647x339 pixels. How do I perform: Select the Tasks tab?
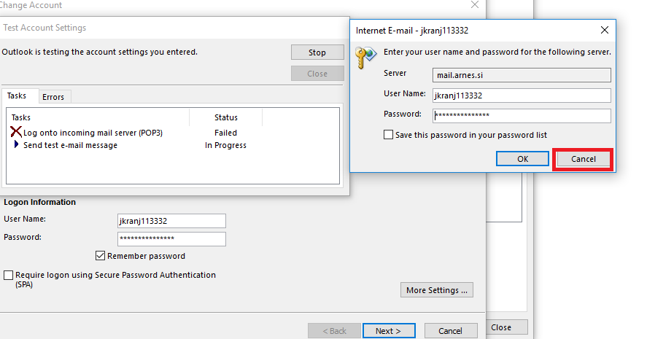pos(17,96)
